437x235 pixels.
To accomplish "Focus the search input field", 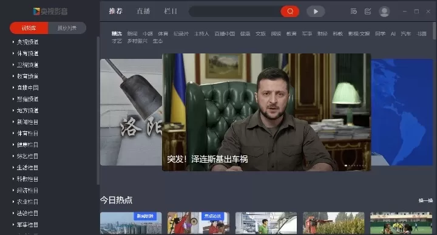I will [x=235, y=12].
